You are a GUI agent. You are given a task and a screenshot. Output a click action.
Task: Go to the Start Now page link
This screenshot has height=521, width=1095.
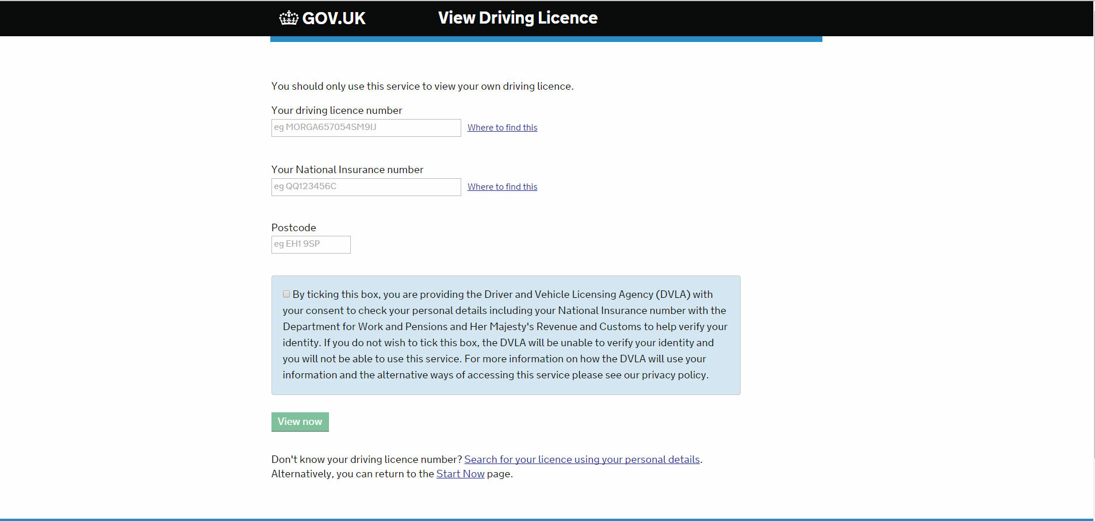coord(461,474)
